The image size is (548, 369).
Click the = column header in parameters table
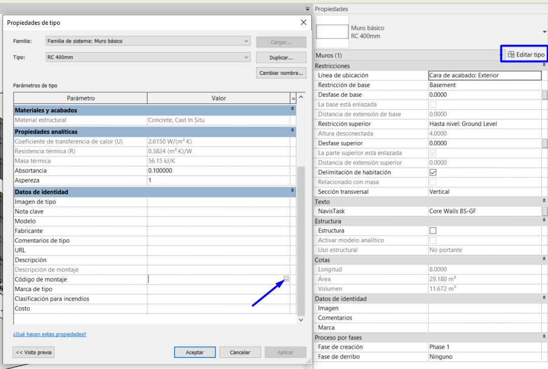pos(293,99)
